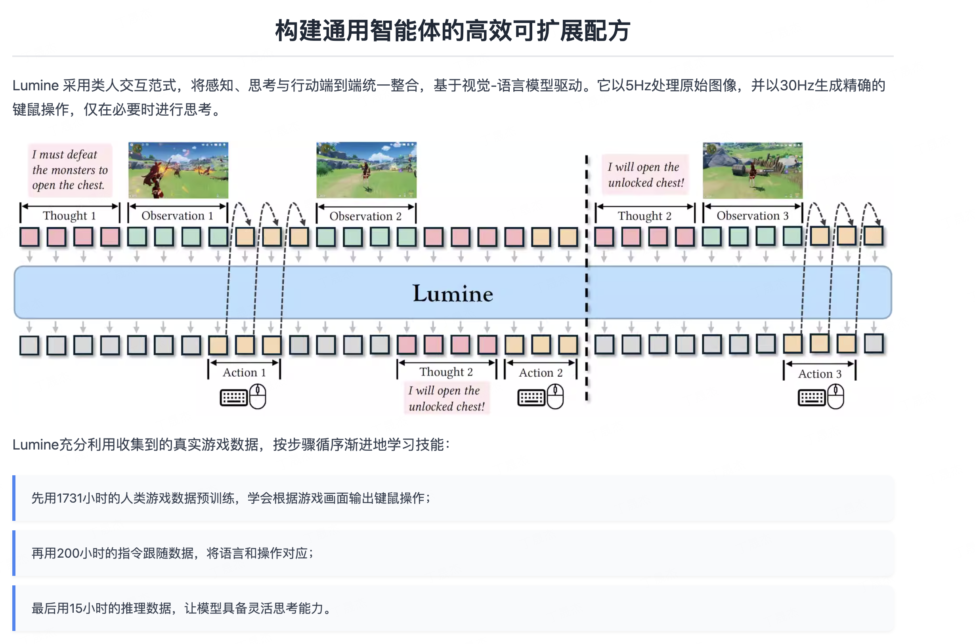Viewport: 975px width, 644px height.
Task: Click the Observation 1 label
Action: pyautogui.click(x=177, y=215)
